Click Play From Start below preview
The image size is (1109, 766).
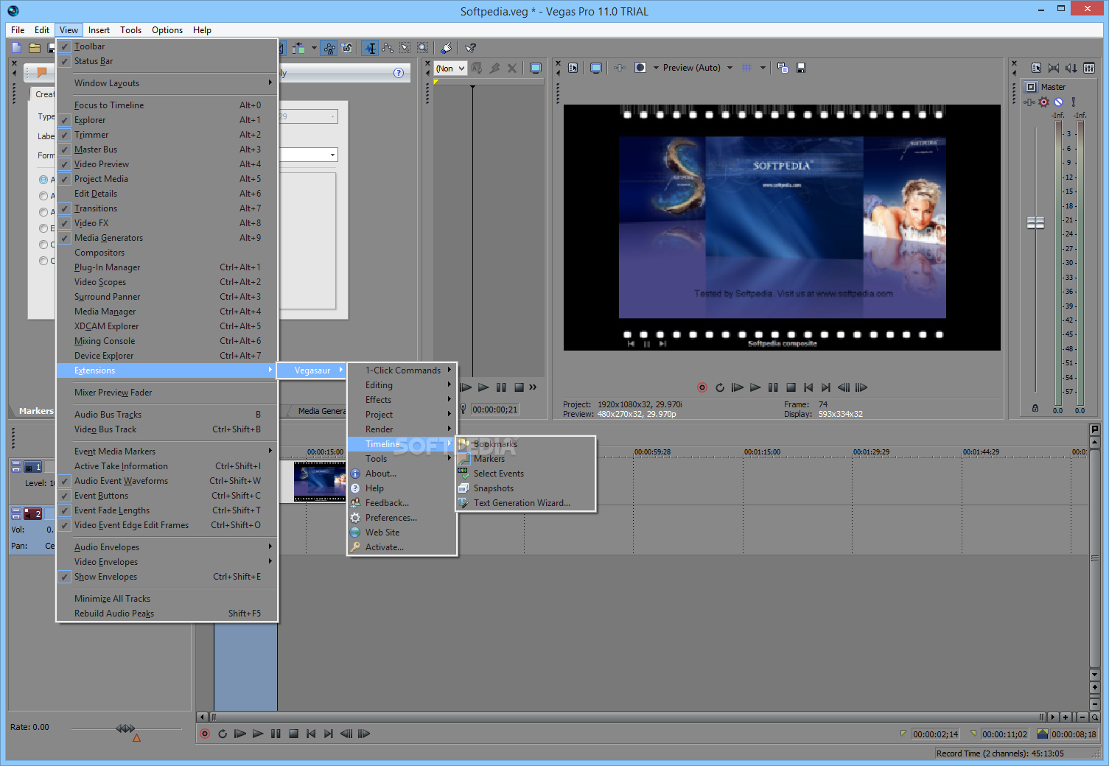point(738,387)
